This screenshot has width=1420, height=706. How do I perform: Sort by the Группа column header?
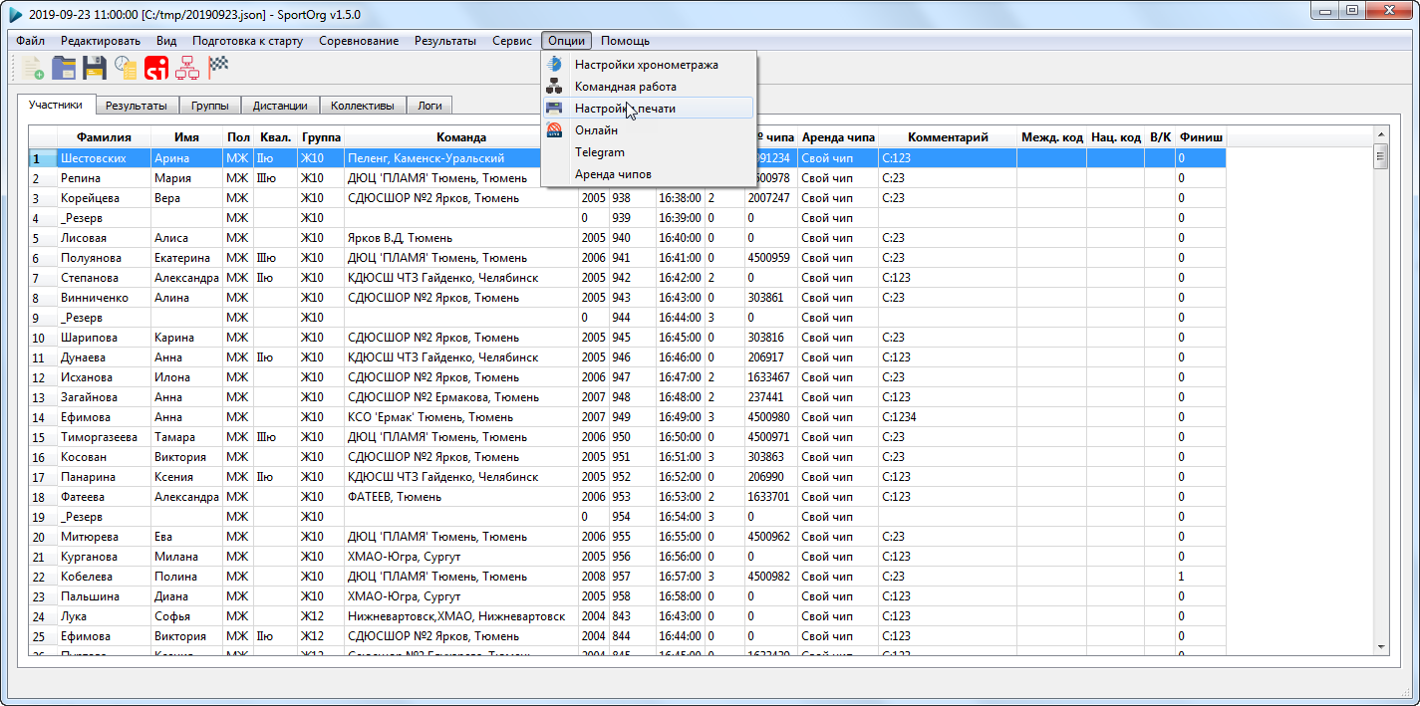[x=321, y=137]
